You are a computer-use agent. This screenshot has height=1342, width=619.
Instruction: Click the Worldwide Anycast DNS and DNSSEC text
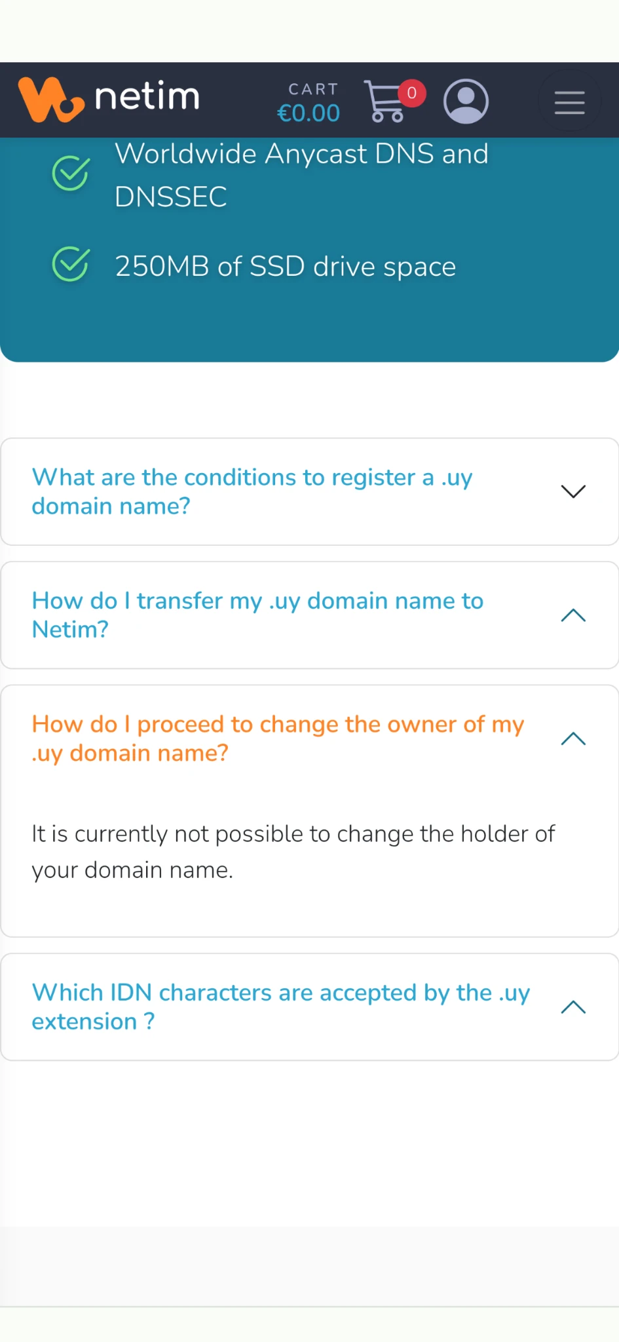pos(301,174)
